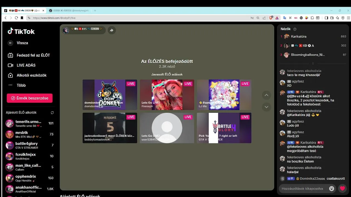Open the domdonkey live thumbnail
The height and width of the screenshot is (197, 351).
[110, 95]
